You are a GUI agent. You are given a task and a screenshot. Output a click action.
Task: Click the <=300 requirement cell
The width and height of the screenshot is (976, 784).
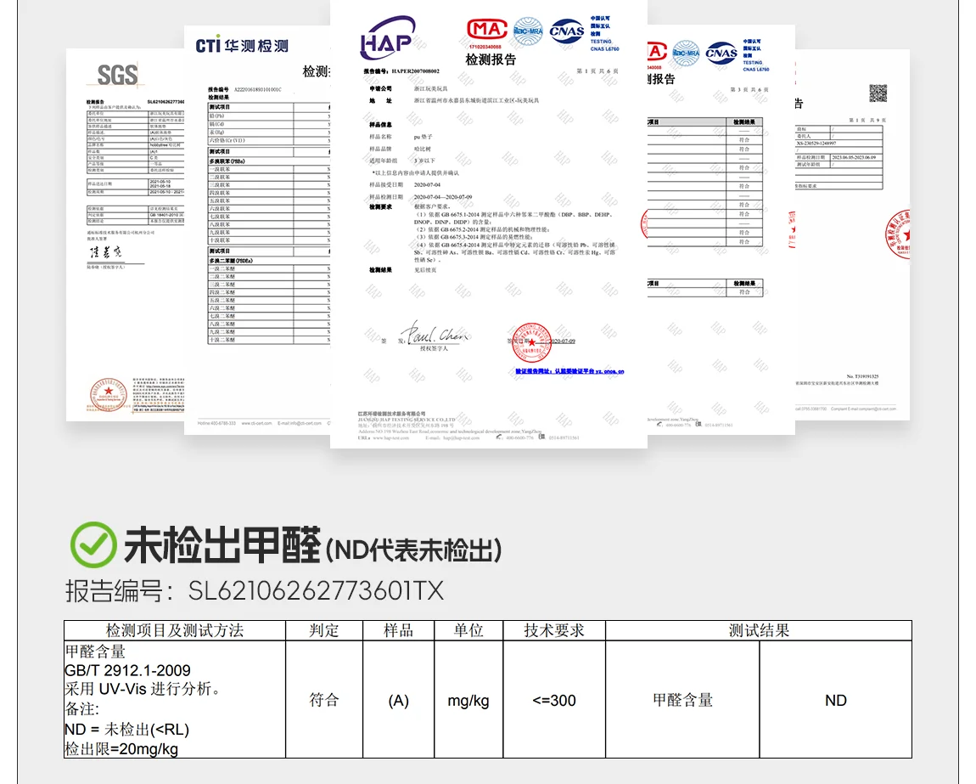tap(554, 701)
